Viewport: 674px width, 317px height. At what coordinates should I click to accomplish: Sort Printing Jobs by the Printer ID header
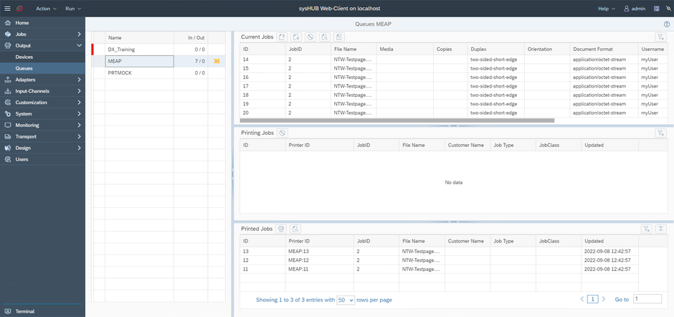coord(319,145)
